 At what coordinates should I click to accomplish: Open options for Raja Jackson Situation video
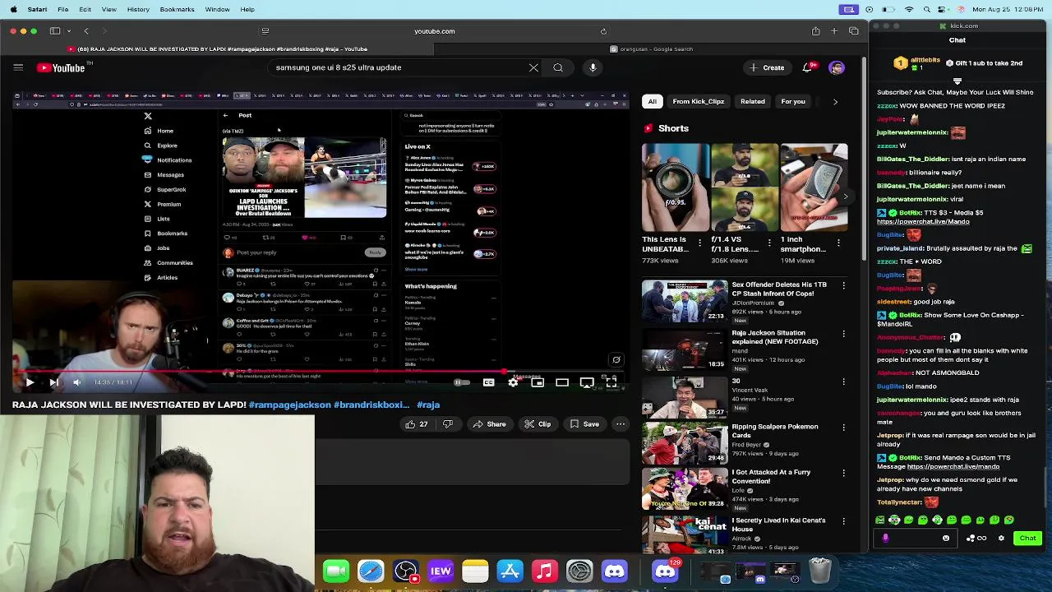(x=843, y=334)
